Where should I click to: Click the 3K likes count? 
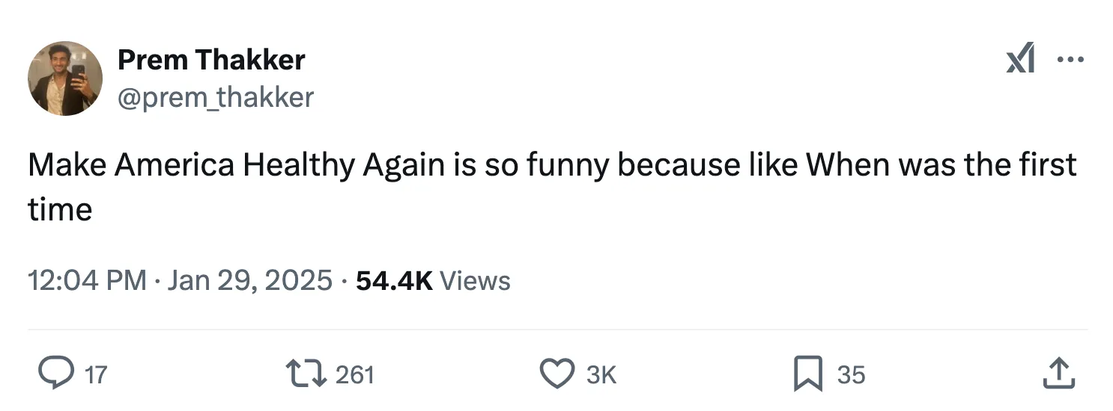pyautogui.click(x=601, y=374)
